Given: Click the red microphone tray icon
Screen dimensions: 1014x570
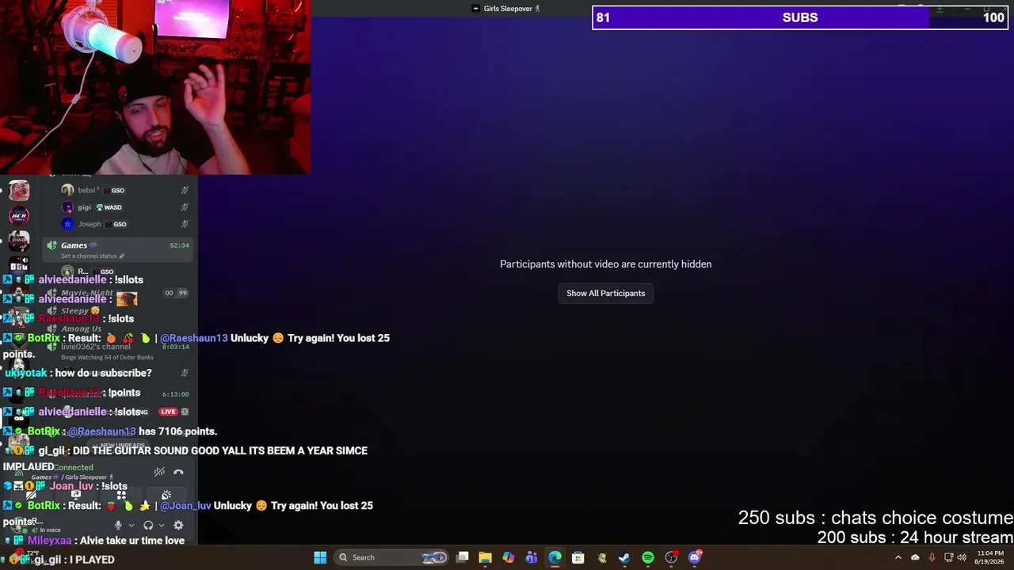Looking at the screenshot, I should click(x=932, y=557).
